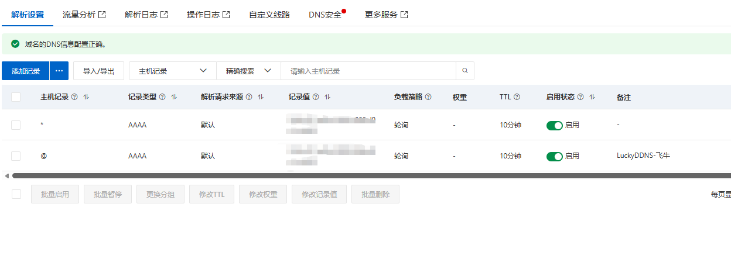The width and height of the screenshot is (731, 266).
Task: Toggle 启用 switch for the @ record
Action: 554,156
